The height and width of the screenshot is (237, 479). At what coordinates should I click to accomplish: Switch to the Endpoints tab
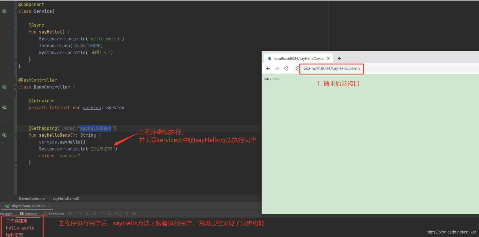pyautogui.click(x=54, y=214)
